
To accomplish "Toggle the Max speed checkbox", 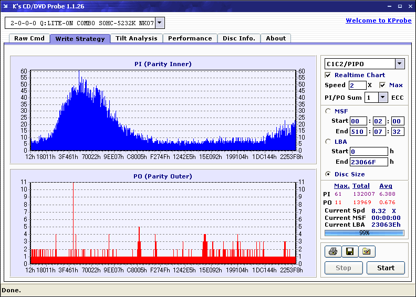I will tap(382, 85).
